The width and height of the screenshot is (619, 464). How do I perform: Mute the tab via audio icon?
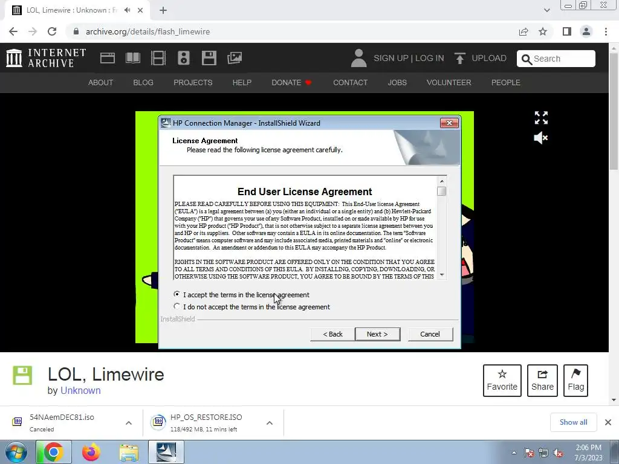tap(127, 10)
